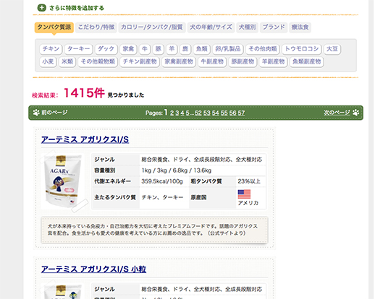Click the 1415件 search result count

click(84, 93)
